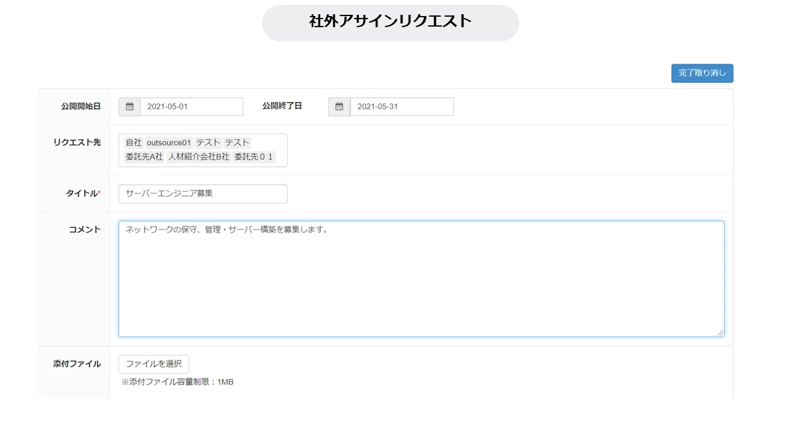
Task: Edit the end date field 2021-05-31
Action: (x=402, y=106)
